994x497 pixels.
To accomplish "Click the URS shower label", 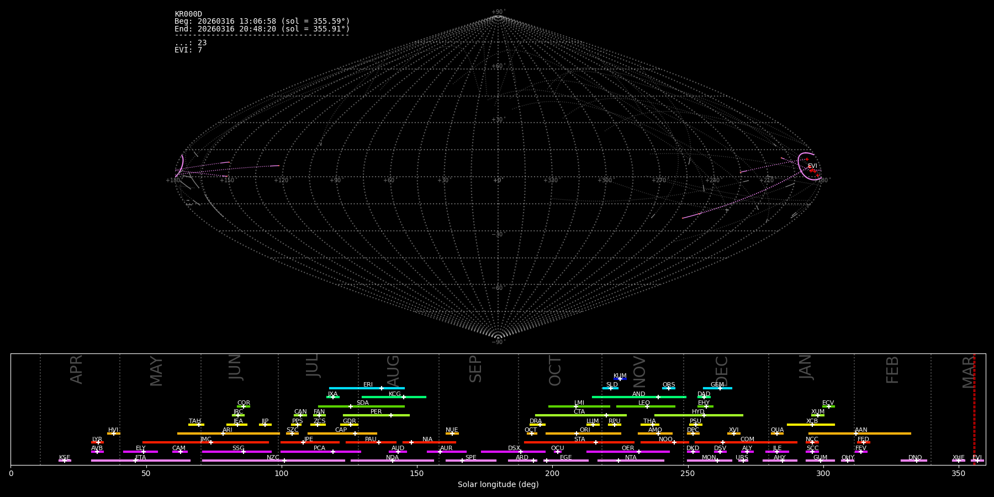I will pyautogui.click(x=742, y=458).
